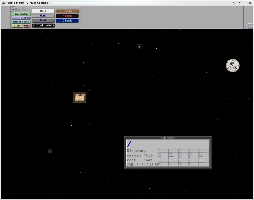Go to the Home bookmark
The width and height of the screenshot is (254, 200).
43,16
